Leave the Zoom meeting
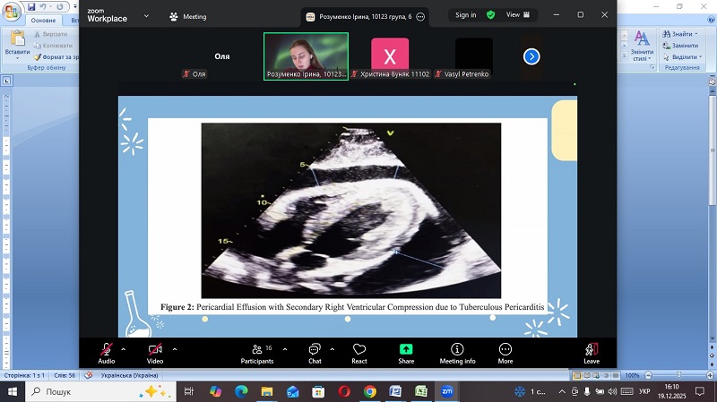The height and width of the screenshot is (402, 717). pyautogui.click(x=592, y=352)
